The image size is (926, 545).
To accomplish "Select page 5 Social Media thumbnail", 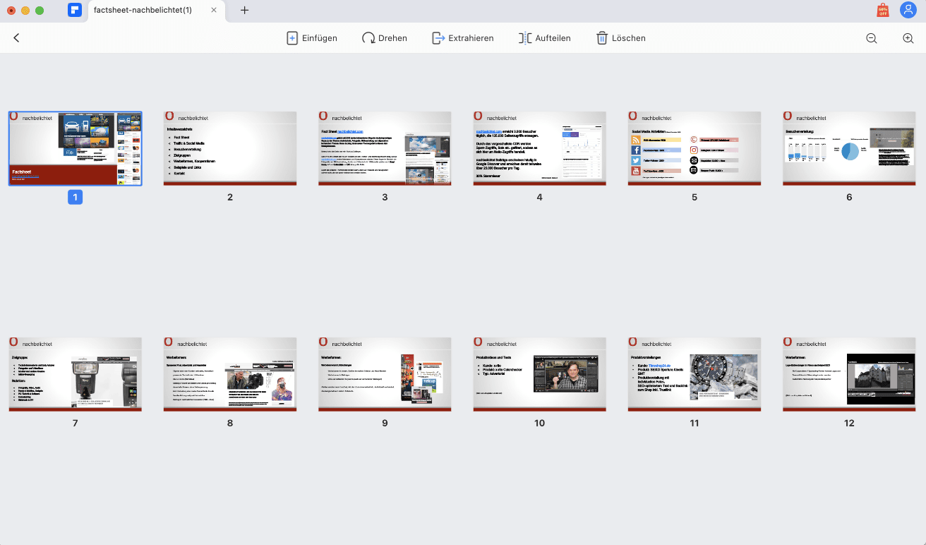I will [x=694, y=148].
